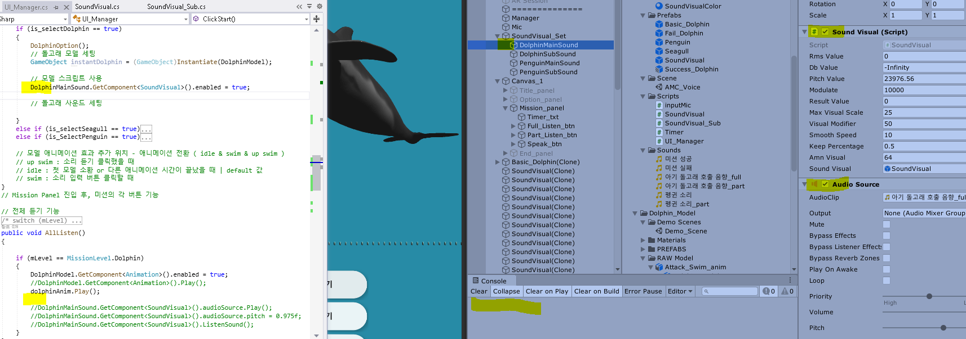Collapse the Canvas_1 hierarchy node
The image size is (966, 339).
click(x=497, y=81)
